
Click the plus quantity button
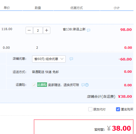pyautogui.click(x=47, y=30)
